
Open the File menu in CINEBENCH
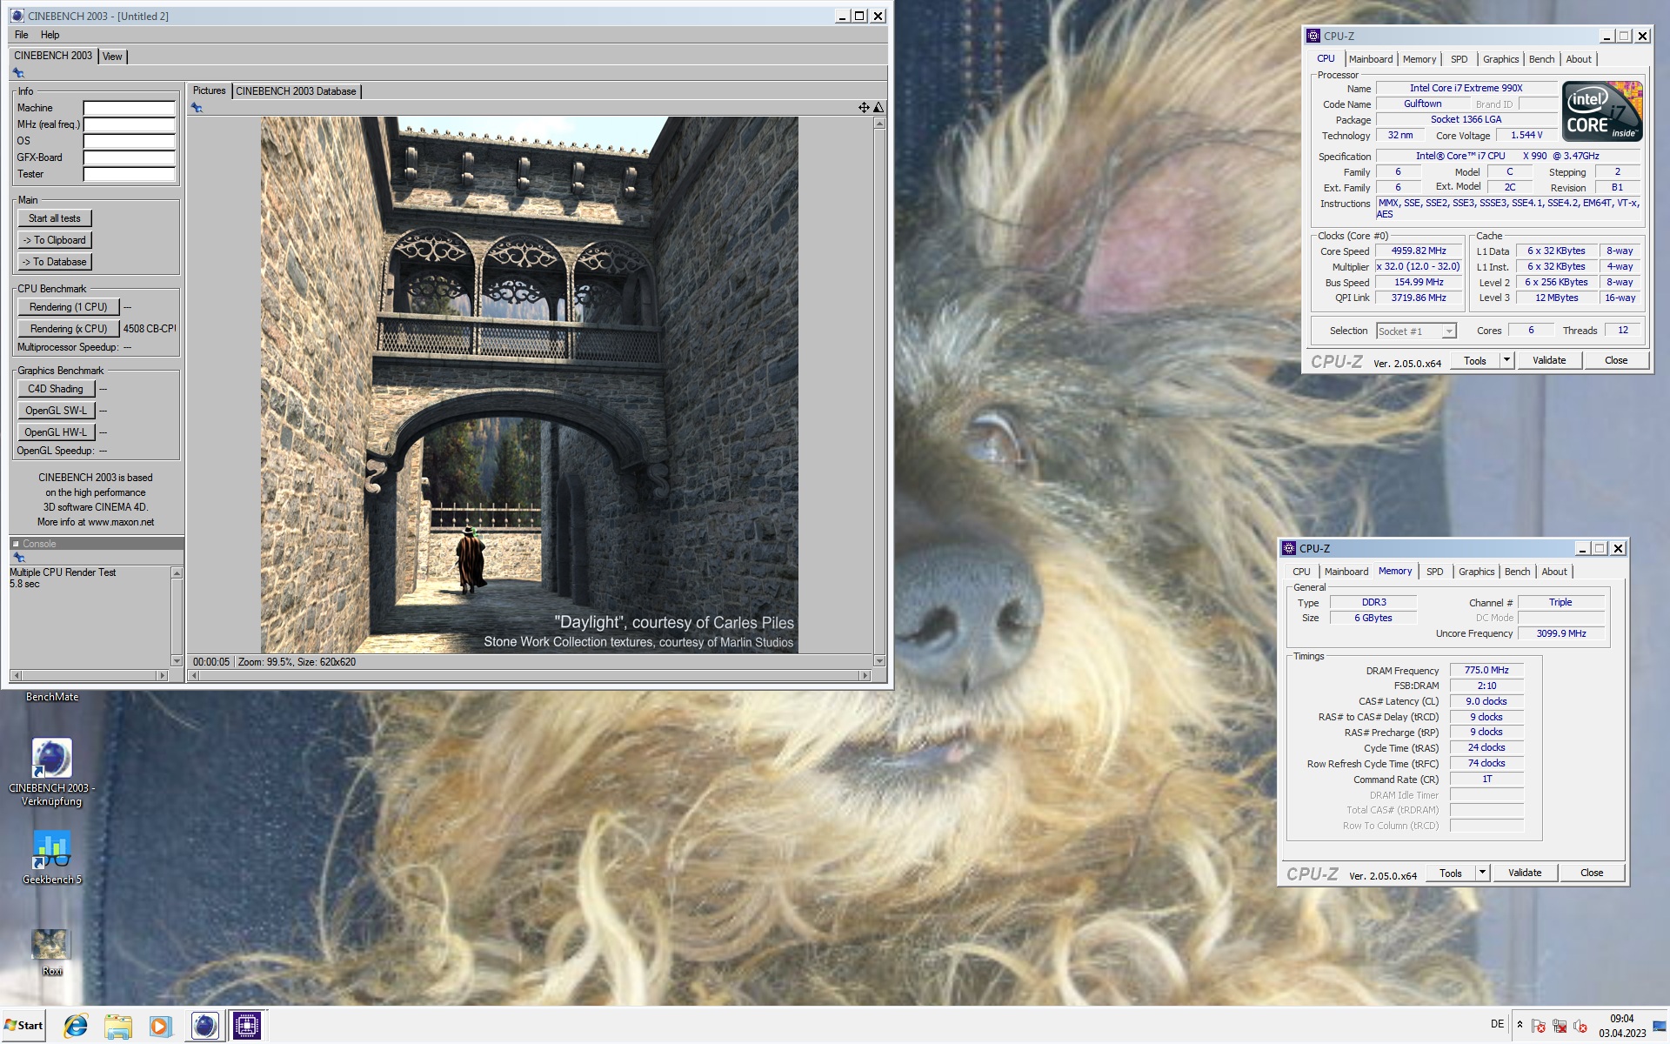tap(22, 35)
